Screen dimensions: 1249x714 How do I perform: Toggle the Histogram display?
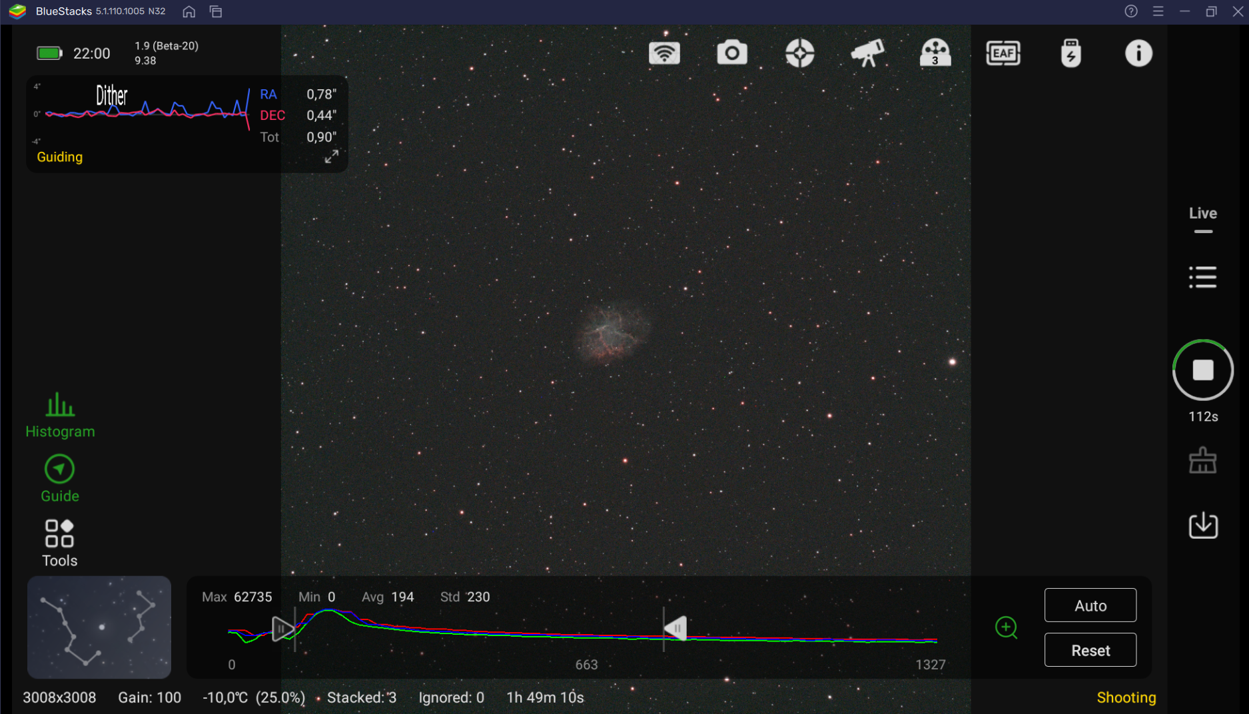coord(60,416)
